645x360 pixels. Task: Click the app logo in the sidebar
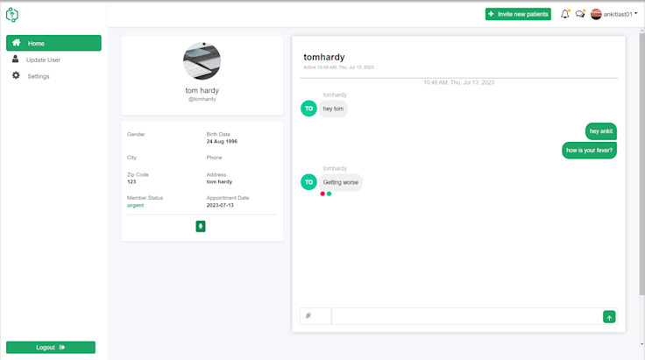(x=12, y=15)
